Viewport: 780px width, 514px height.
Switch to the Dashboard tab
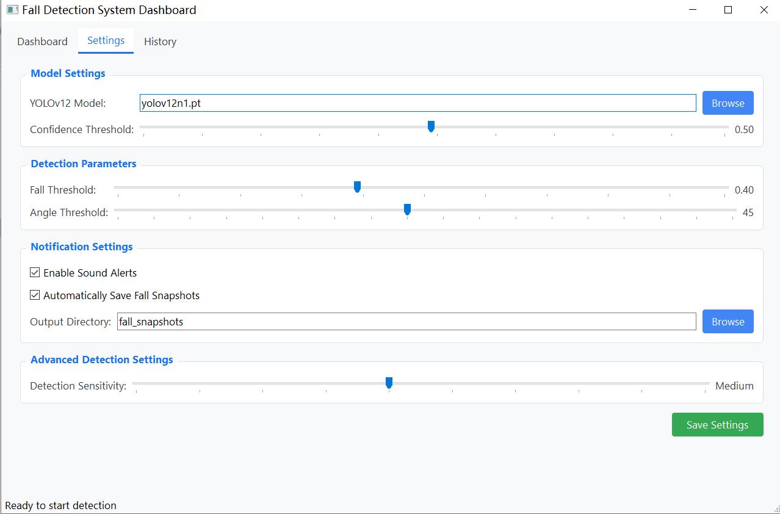point(42,42)
